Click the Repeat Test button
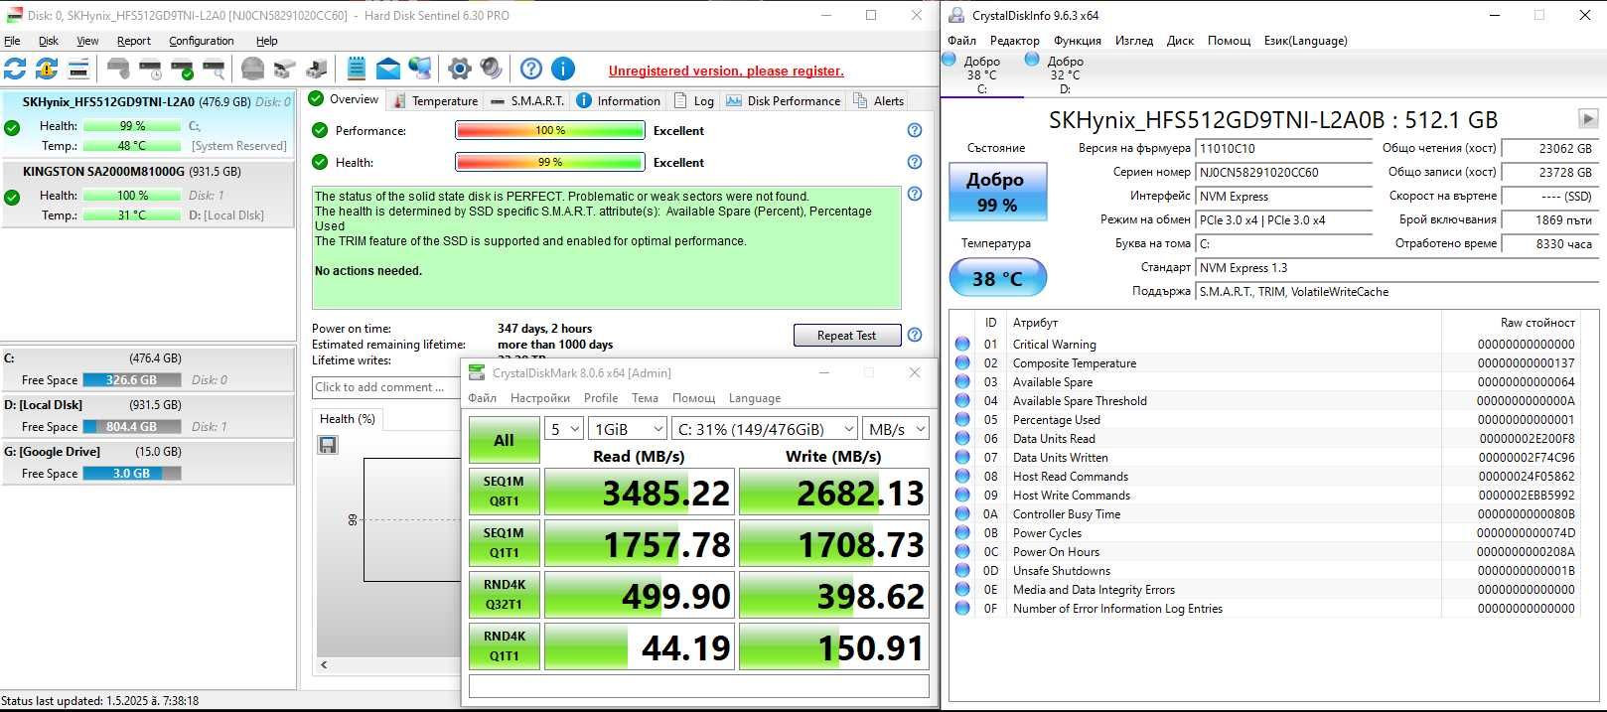The image size is (1607, 712). pos(847,336)
